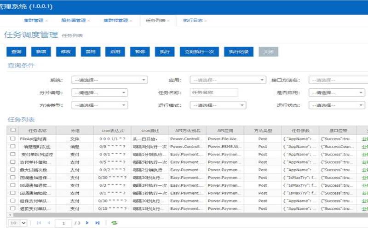Expand the 是否启用 dropdown

pos(337,93)
